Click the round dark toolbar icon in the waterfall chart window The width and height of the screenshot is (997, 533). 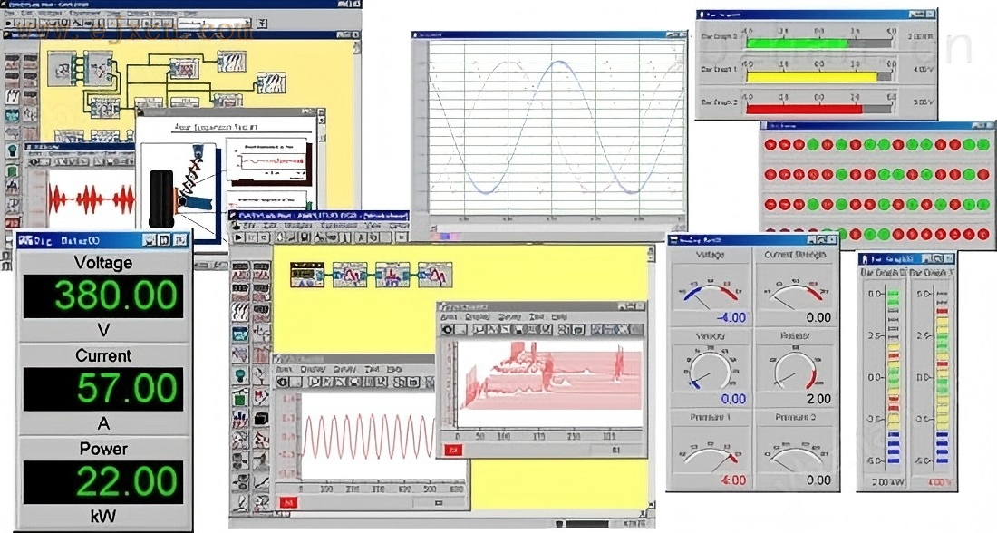point(448,329)
